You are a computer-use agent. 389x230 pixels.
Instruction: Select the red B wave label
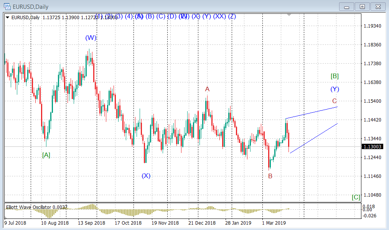(x=270, y=176)
